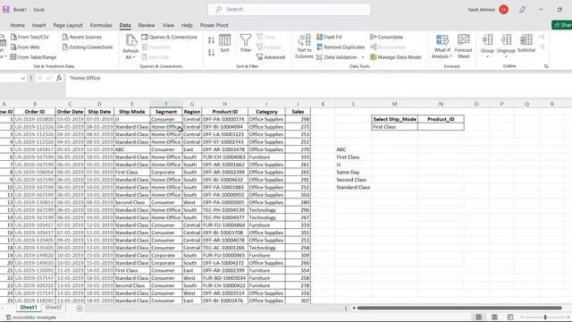Open the Help tab
The height and width of the screenshot is (322, 572).
(x=187, y=25)
